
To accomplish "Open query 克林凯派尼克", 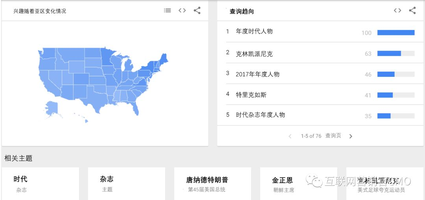I will tap(254, 54).
